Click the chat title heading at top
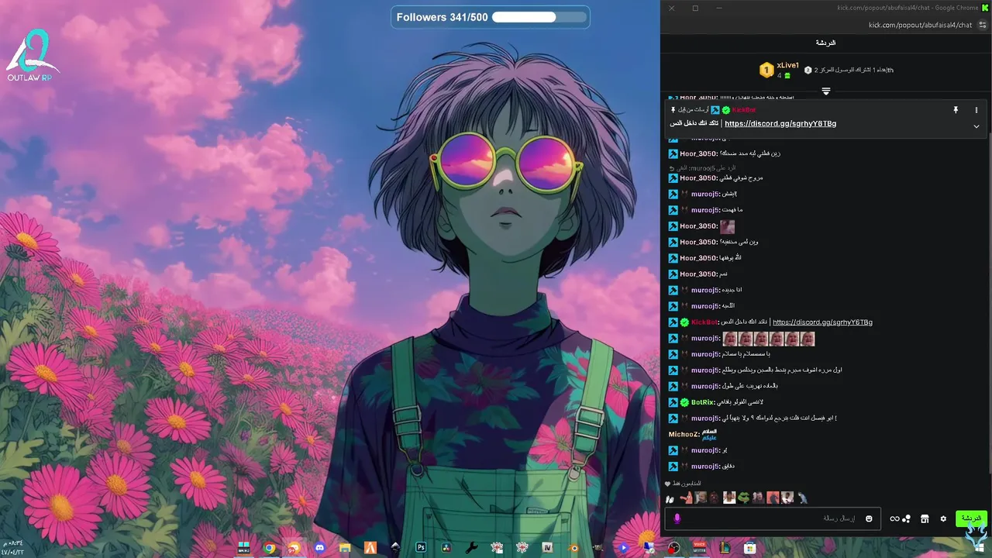 click(x=825, y=43)
